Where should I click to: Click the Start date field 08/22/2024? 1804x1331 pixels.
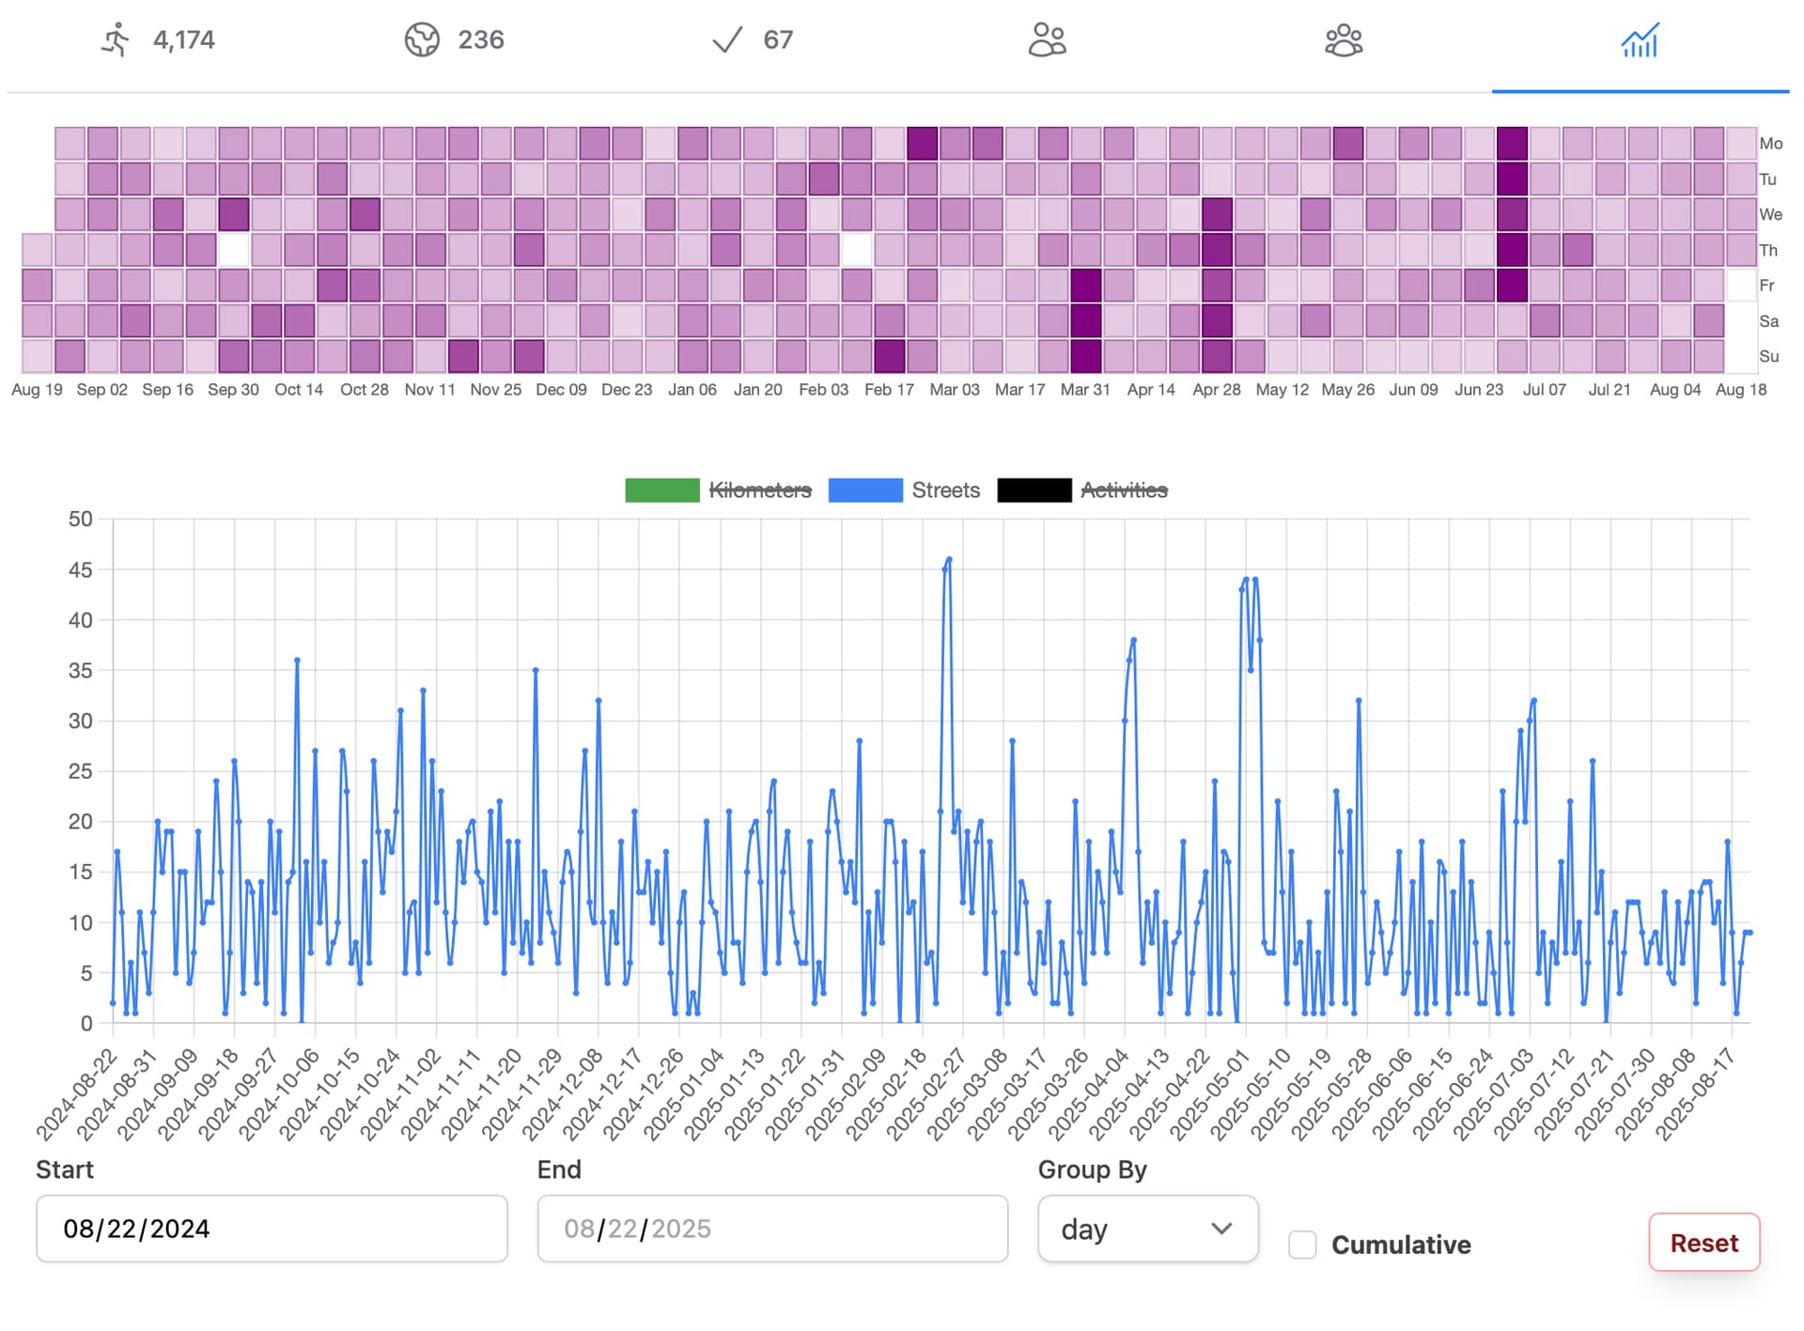pyautogui.click(x=272, y=1229)
